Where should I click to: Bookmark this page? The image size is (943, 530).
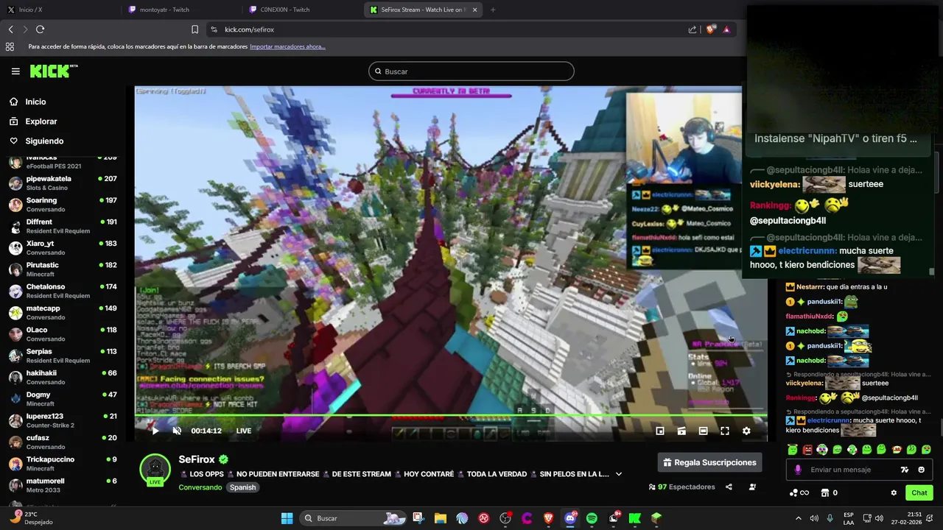click(x=194, y=29)
